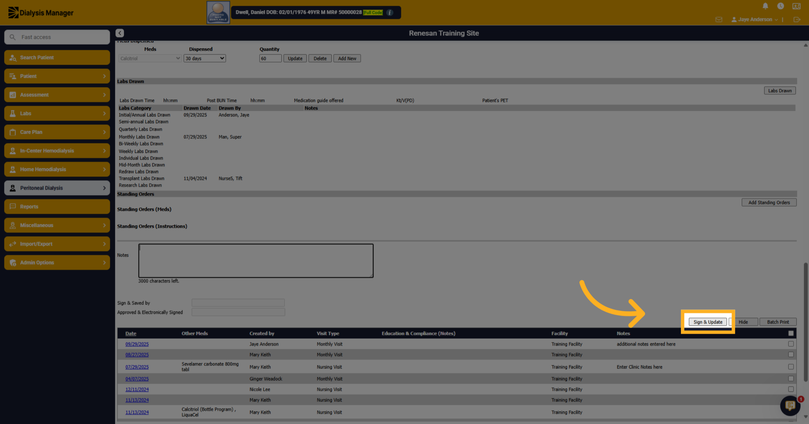The width and height of the screenshot is (809, 424).
Task: Expand the In-Center Hemodialysis menu
Action: 57,151
